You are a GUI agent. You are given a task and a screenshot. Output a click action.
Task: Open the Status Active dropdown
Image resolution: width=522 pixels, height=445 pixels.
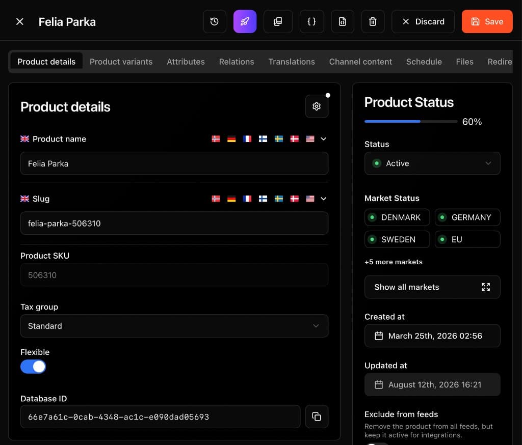(x=432, y=163)
